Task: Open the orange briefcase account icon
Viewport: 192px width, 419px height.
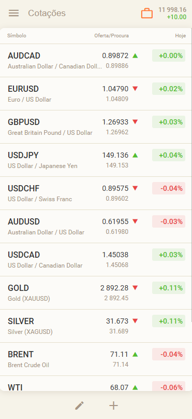Action: tap(147, 13)
